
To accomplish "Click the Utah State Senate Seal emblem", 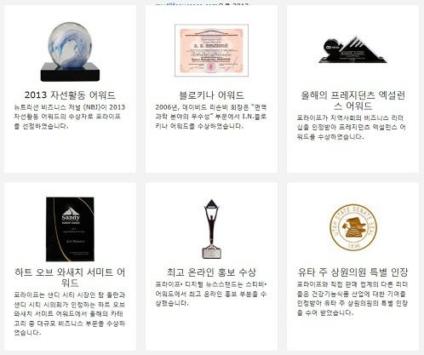I will click(x=353, y=227).
